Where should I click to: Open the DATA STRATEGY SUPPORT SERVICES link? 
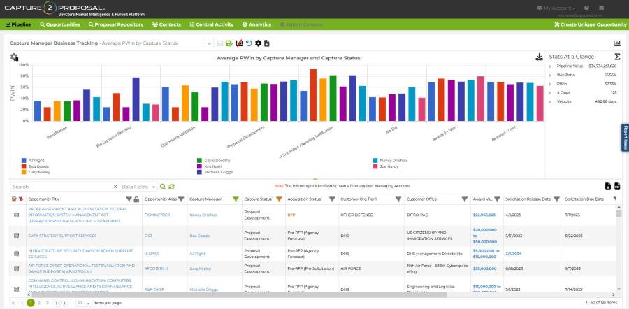(x=62, y=236)
